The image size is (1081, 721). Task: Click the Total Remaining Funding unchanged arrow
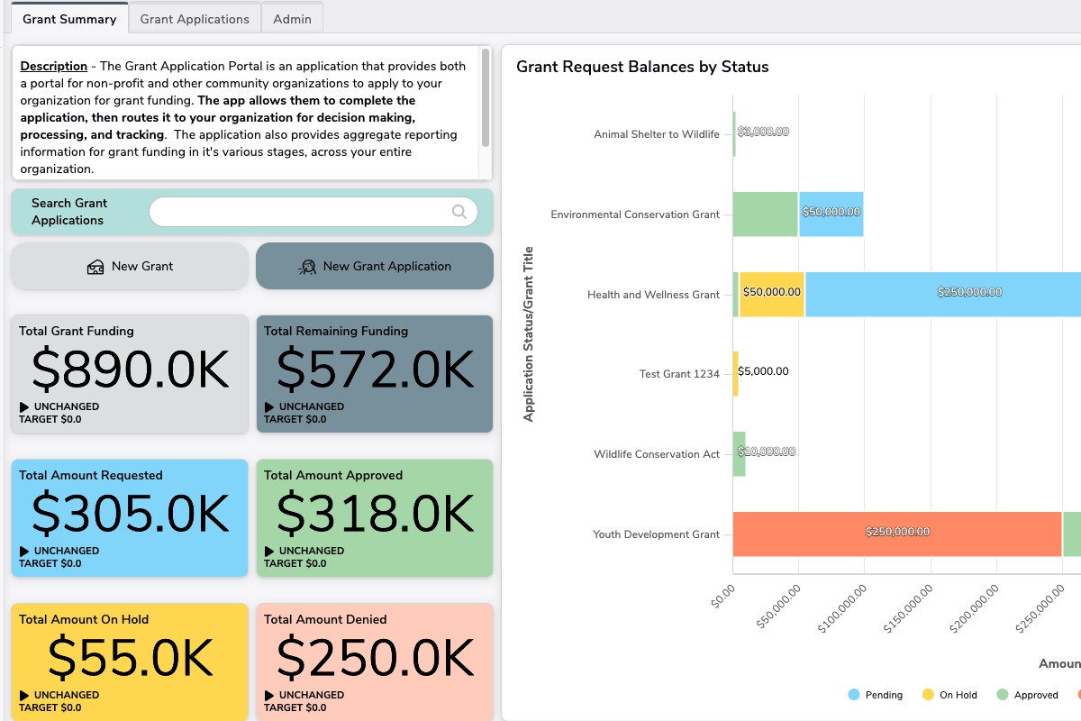click(x=269, y=407)
